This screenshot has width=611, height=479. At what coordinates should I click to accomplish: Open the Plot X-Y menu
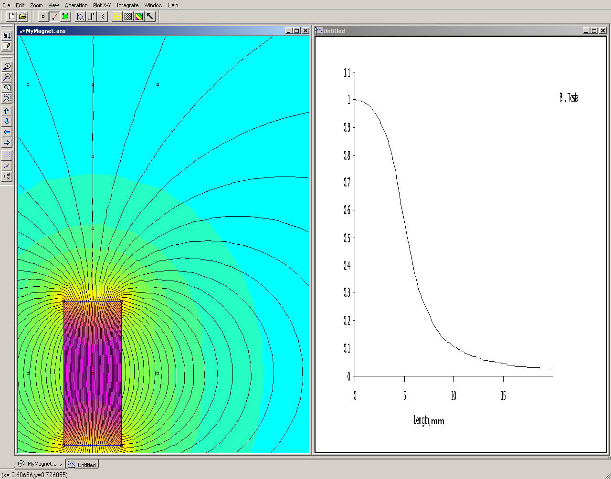(x=102, y=5)
